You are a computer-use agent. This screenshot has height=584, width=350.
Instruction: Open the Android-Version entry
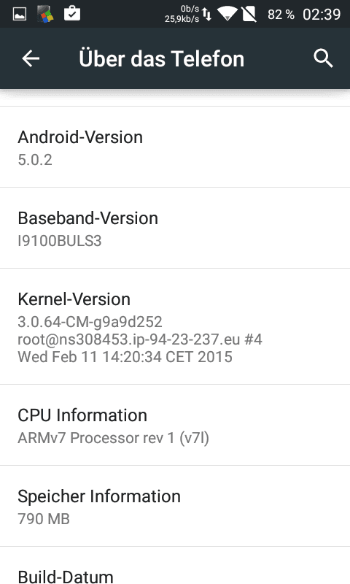175,147
